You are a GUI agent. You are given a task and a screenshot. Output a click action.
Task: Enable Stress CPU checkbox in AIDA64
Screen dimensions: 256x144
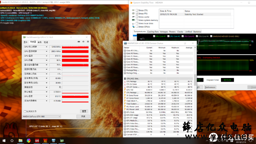click(137, 10)
